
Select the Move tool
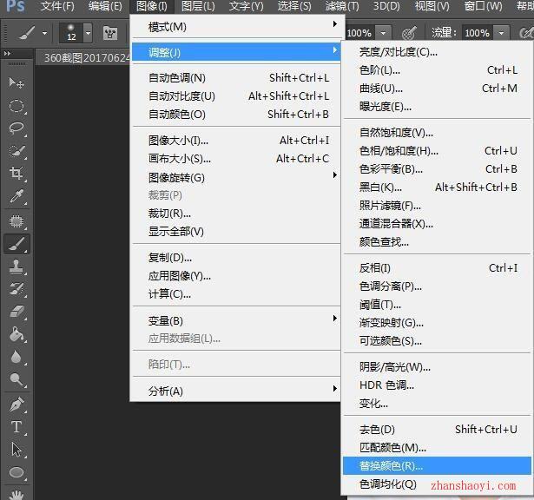pos(16,82)
